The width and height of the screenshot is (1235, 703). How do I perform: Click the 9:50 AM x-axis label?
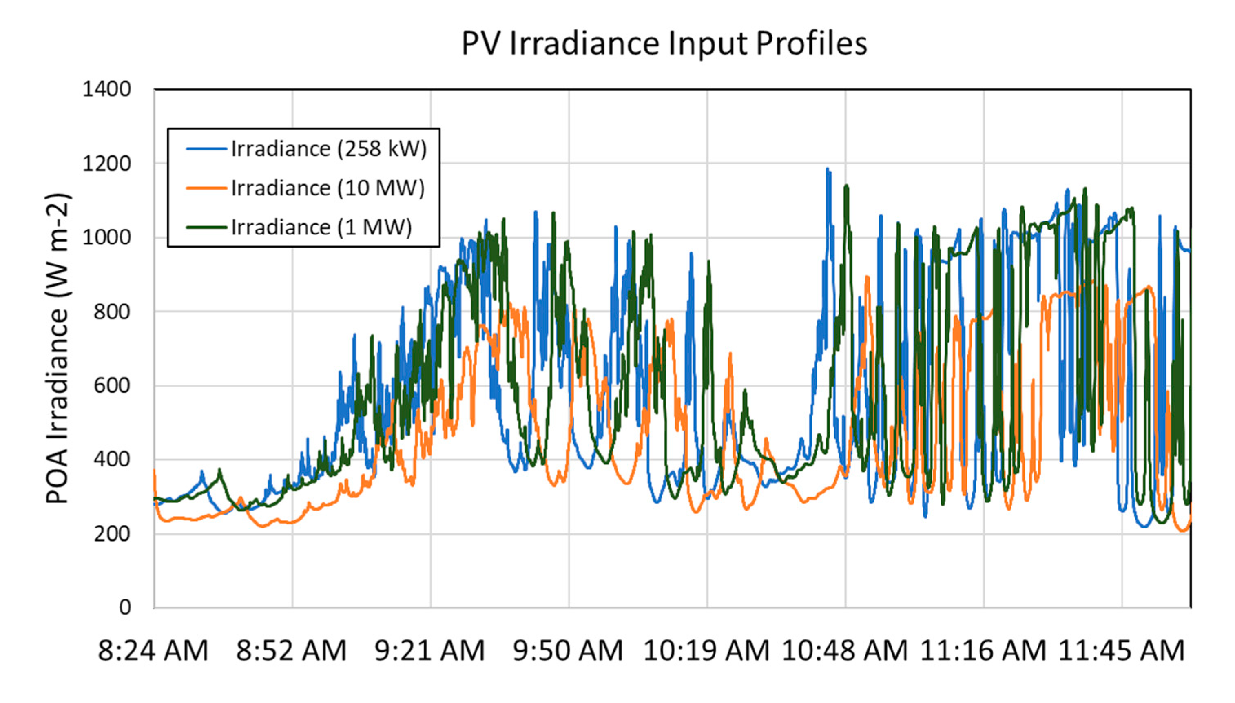click(x=568, y=650)
